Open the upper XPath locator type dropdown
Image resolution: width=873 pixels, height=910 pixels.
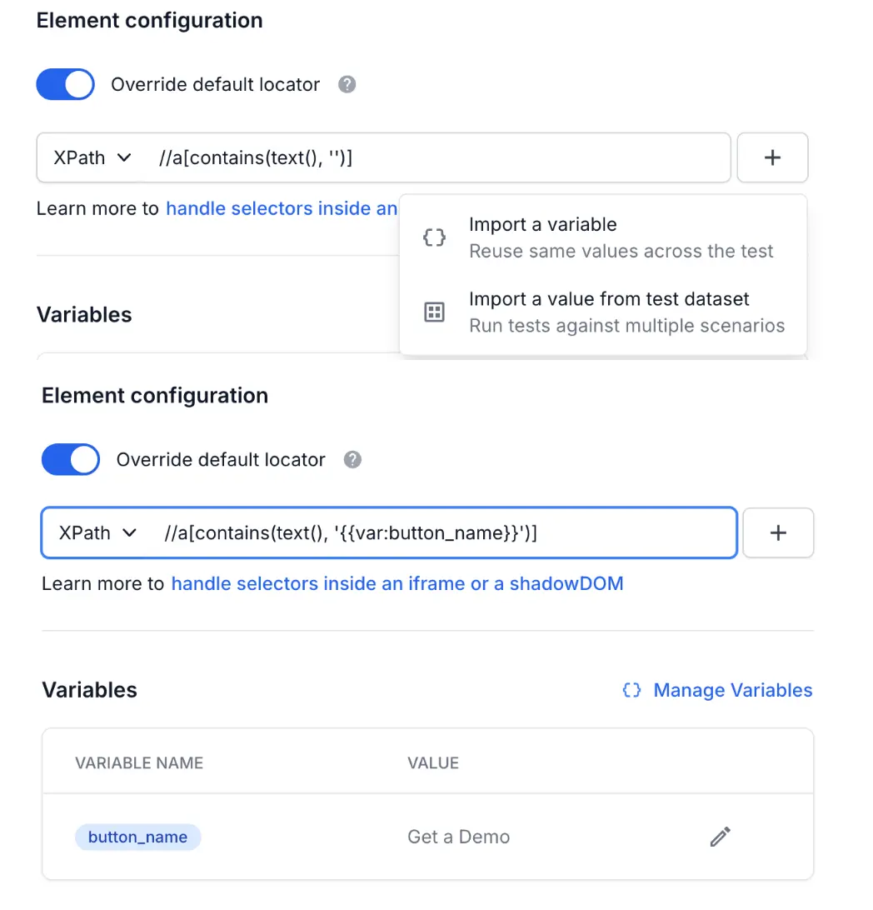[92, 157]
